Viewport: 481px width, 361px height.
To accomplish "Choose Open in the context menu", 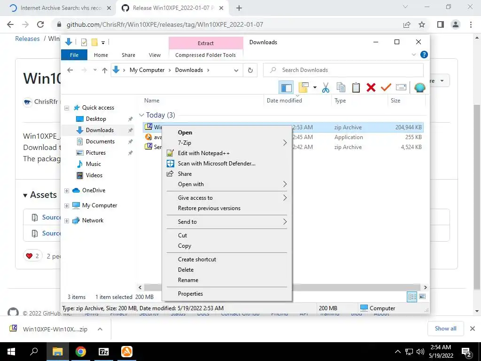I will [x=227, y=132].
